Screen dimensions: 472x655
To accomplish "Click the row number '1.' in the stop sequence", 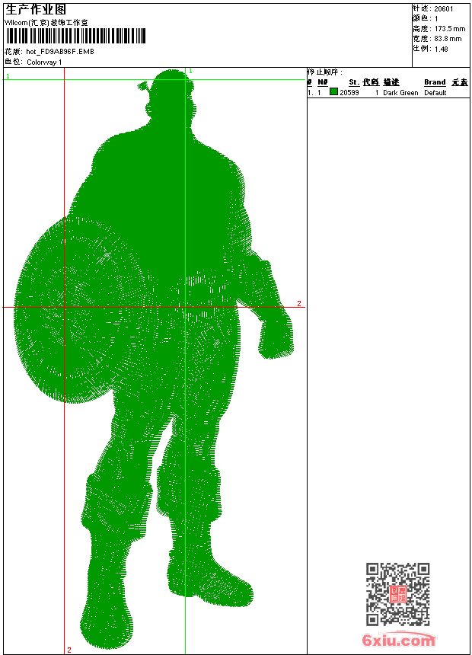I will coord(311,93).
